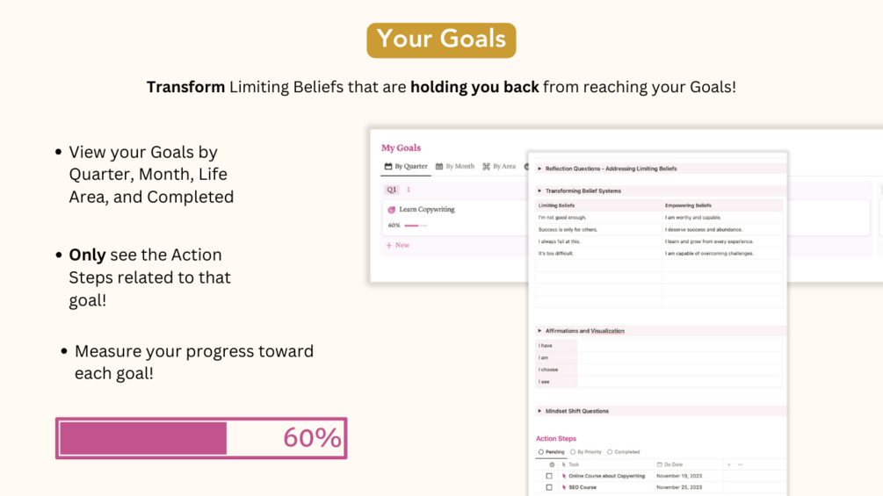This screenshot has width=883, height=496.
Task: Expand Reflection Questions toggle arrow
Action: click(x=539, y=169)
